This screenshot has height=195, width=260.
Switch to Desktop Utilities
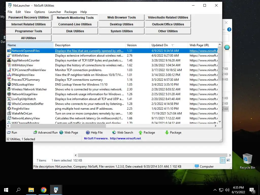pos(122,24)
